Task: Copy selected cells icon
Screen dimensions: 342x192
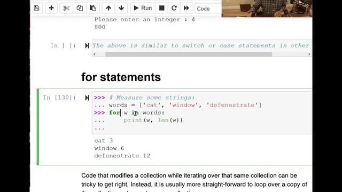Action: pos(80,8)
